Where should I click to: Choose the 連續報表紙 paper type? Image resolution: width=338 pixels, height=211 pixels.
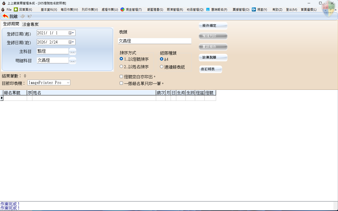(x=161, y=67)
